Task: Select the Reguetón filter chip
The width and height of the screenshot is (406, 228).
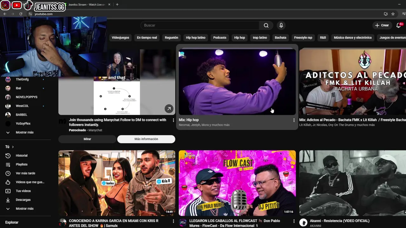Action: point(171,38)
